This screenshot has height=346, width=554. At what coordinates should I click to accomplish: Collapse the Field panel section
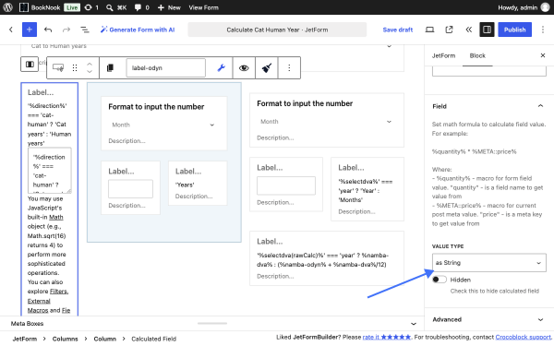tap(489, 106)
